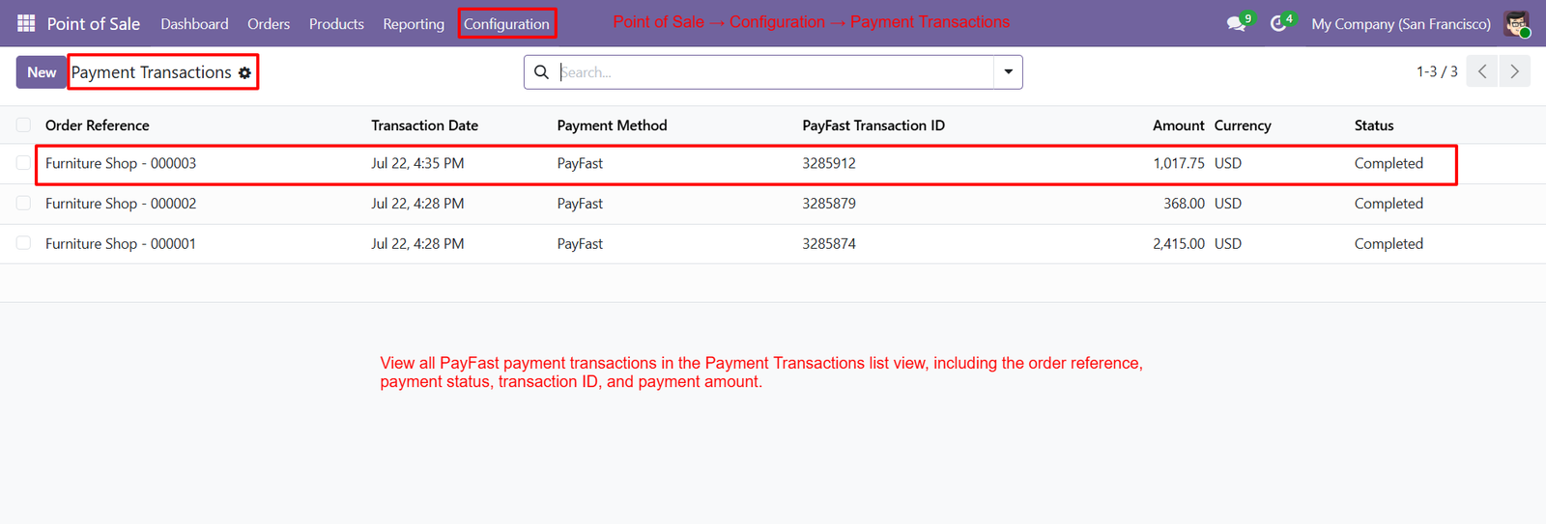The width and height of the screenshot is (1546, 524).
Task: Focus the Search input field
Action: 773,72
